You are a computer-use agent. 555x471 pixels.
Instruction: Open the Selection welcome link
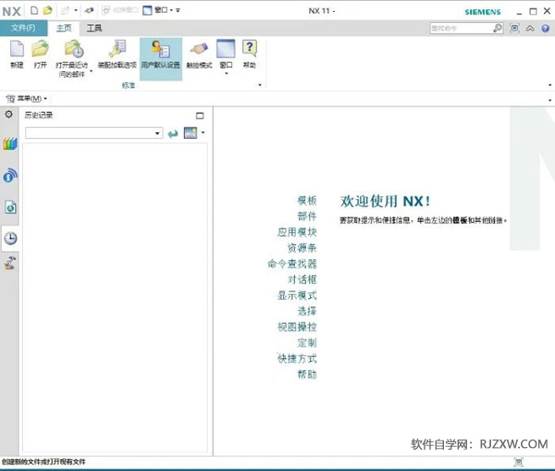306,311
